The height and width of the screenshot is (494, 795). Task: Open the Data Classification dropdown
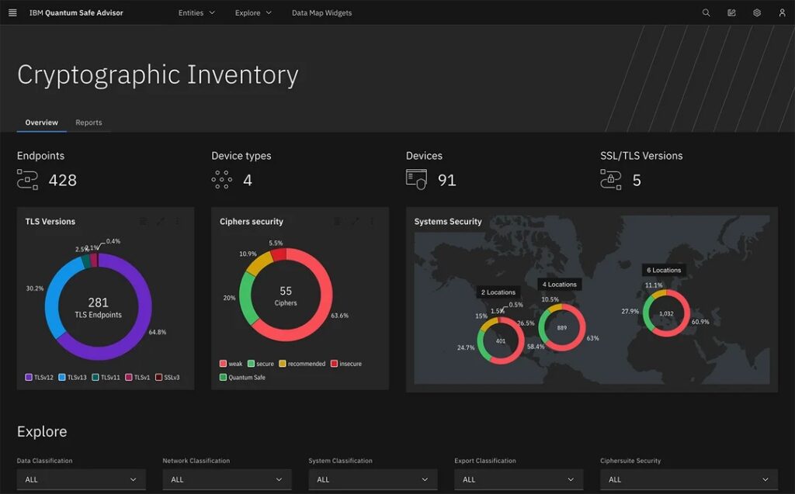tap(81, 479)
